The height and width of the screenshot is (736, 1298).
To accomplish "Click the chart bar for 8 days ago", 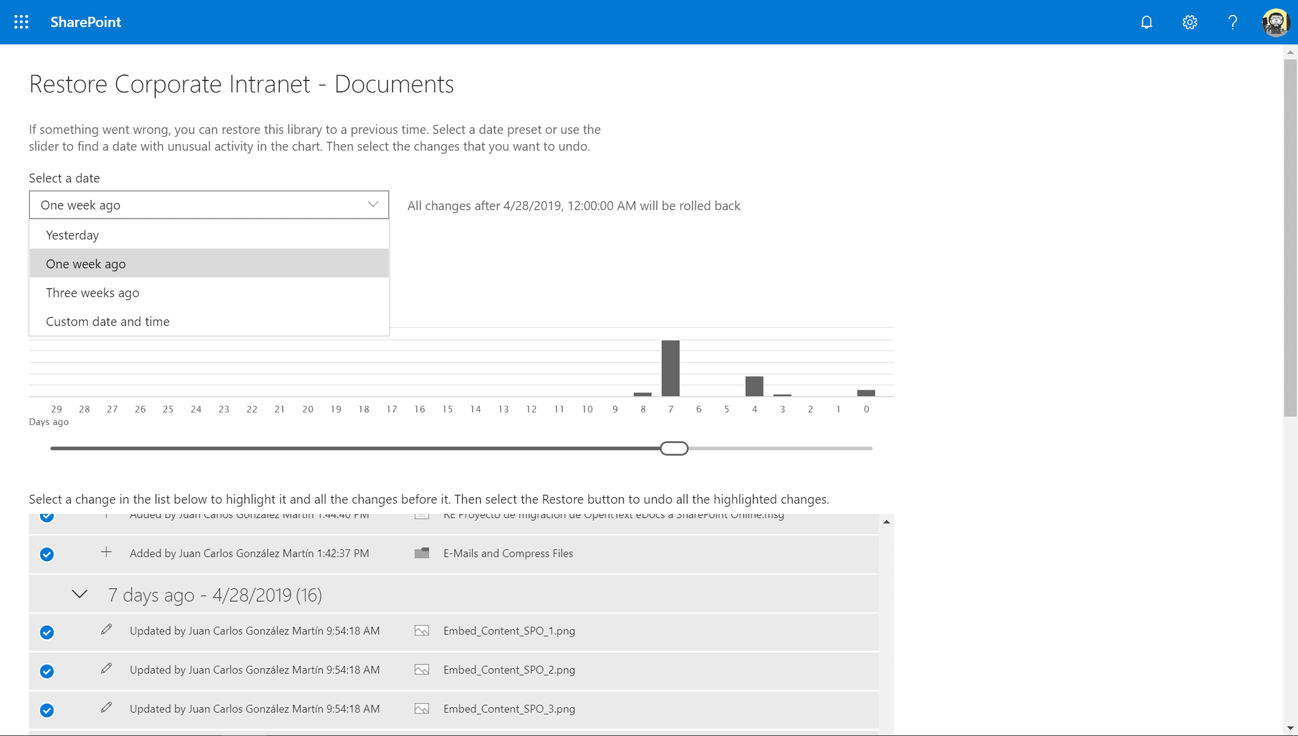I will [x=642, y=394].
